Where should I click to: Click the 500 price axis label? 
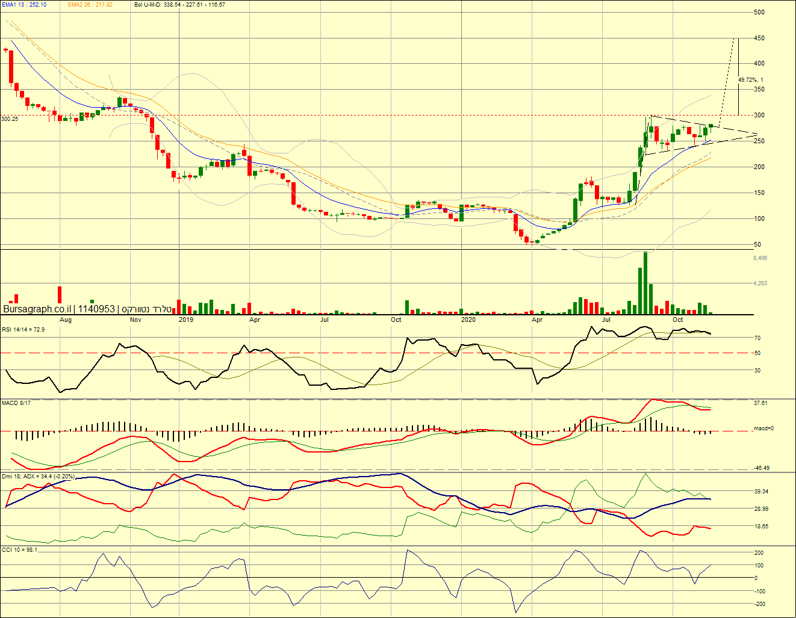click(759, 12)
